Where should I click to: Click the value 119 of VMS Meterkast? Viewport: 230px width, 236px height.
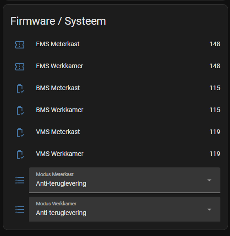(215, 132)
